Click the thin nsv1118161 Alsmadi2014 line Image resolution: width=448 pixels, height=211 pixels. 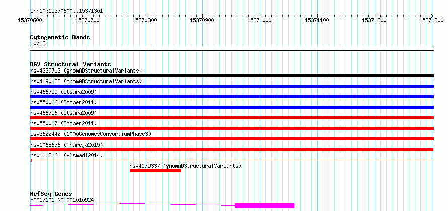[232, 160]
